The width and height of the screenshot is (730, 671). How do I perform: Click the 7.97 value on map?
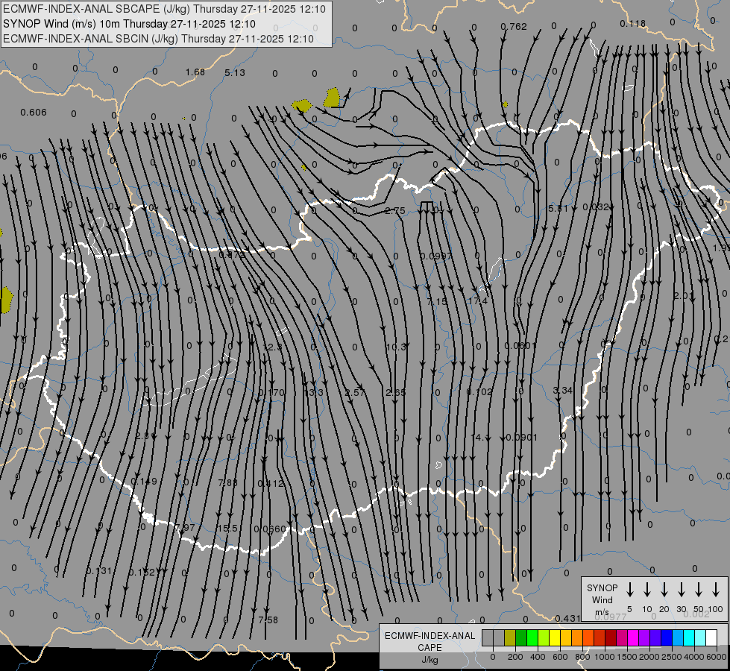[x=185, y=528]
